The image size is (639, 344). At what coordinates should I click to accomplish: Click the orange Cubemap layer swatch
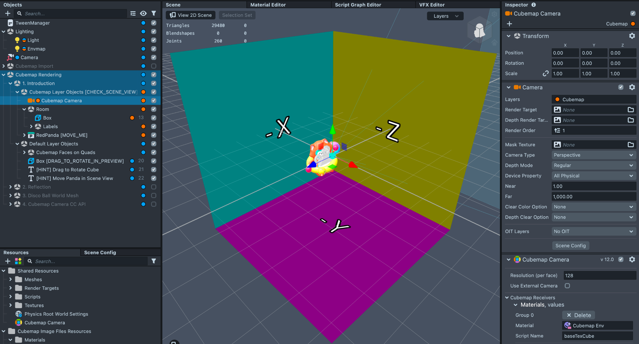tap(633, 24)
